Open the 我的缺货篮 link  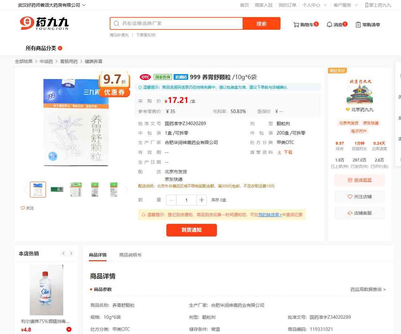[270, 215]
